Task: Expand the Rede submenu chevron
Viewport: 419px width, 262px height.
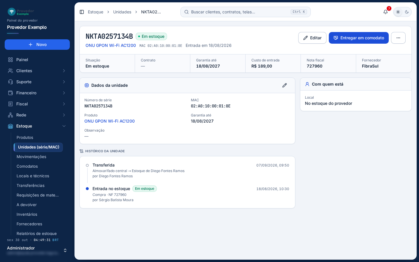Action: pos(64,115)
